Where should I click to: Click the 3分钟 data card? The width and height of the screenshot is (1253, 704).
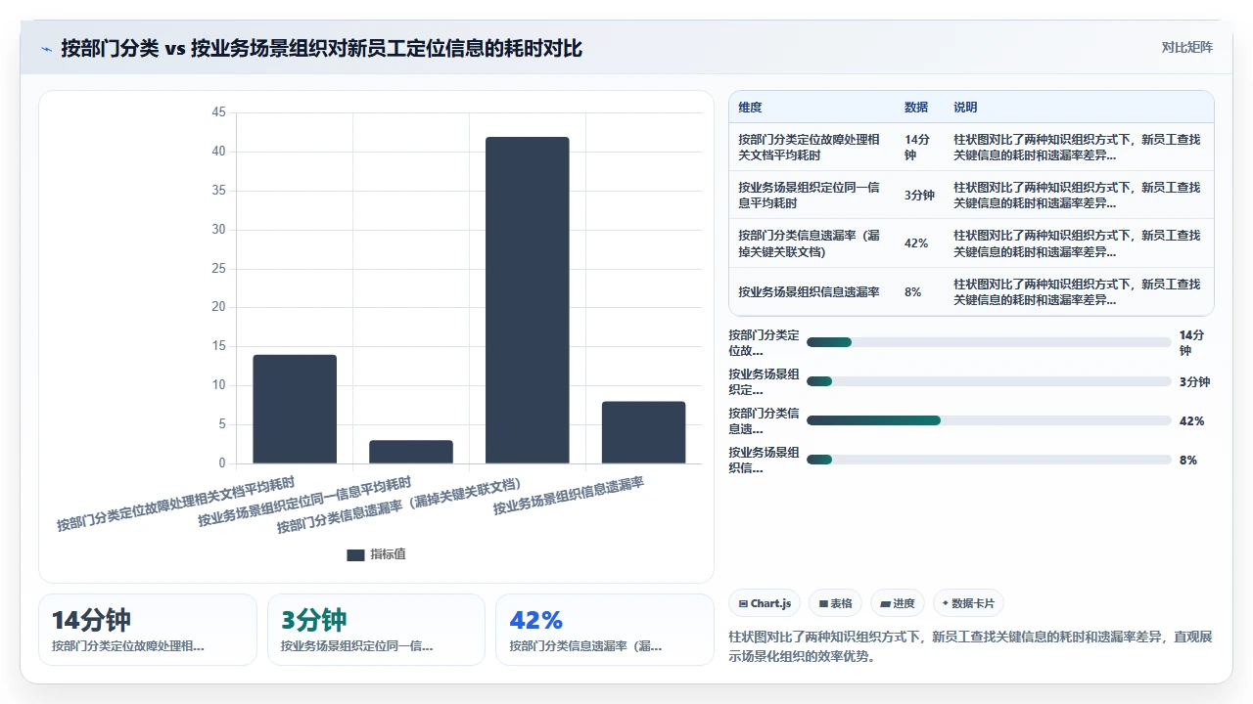click(376, 630)
